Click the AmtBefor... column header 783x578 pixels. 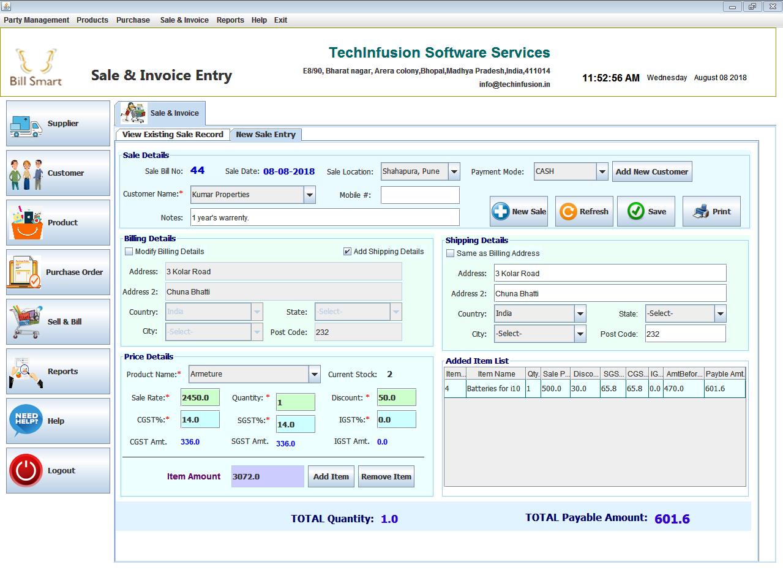click(684, 374)
